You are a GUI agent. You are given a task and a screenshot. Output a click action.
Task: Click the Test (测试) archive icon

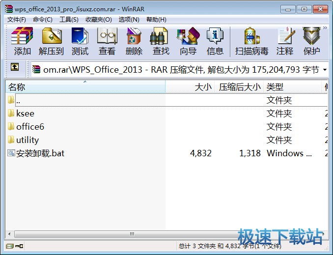(80, 36)
